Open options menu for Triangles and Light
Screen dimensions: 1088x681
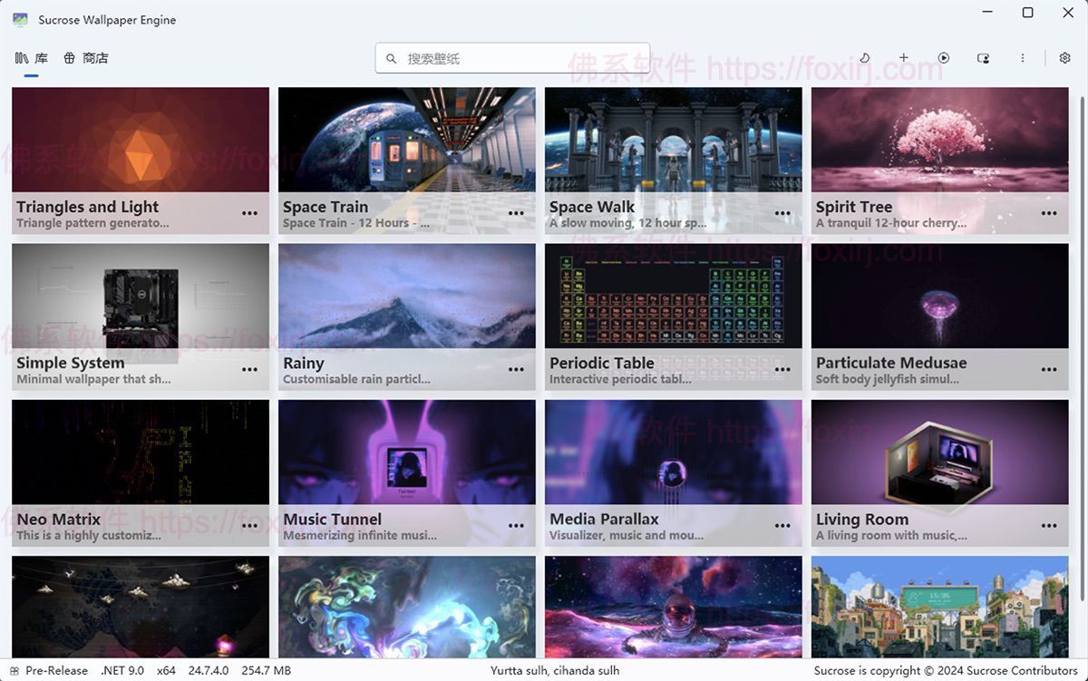[249, 214]
